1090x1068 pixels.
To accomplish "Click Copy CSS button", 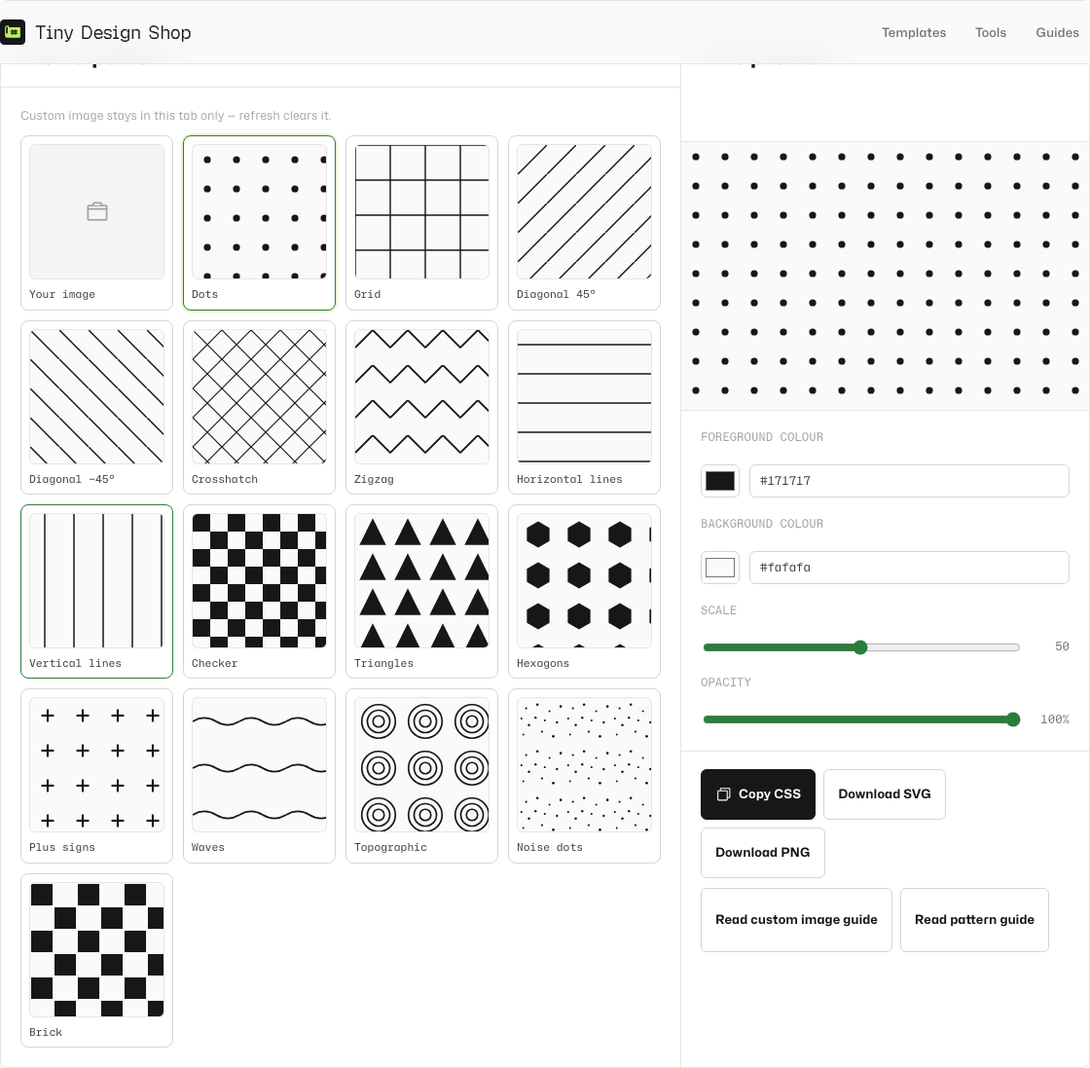I will click(x=758, y=794).
